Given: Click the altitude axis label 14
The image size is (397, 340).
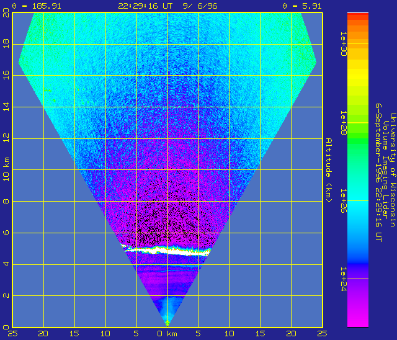Looking at the screenshot, I should [x=6, y=107].
